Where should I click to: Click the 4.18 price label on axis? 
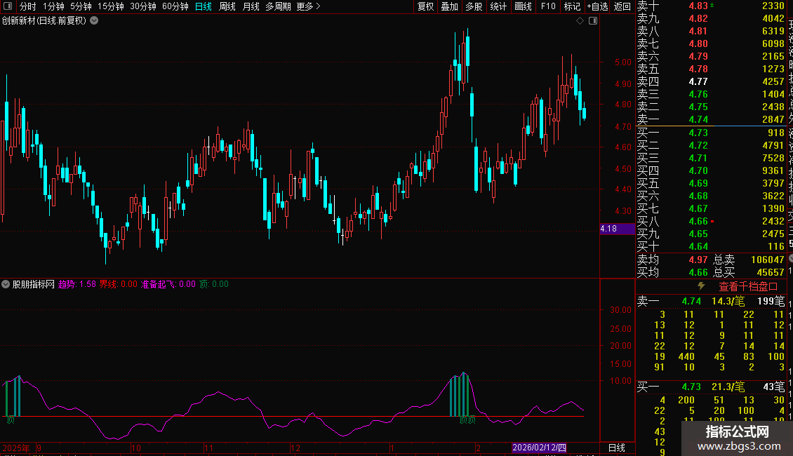(608, 229)
